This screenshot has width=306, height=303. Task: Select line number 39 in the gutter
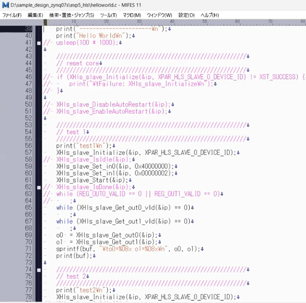[28, 29]
